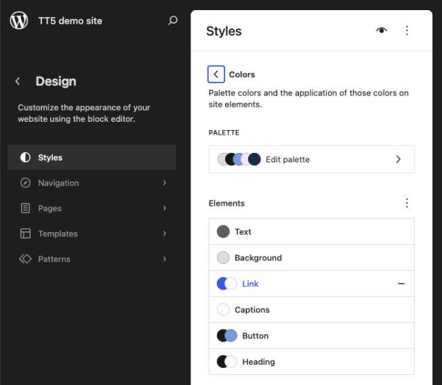Toggle the style book eye icon

(382, 30)
